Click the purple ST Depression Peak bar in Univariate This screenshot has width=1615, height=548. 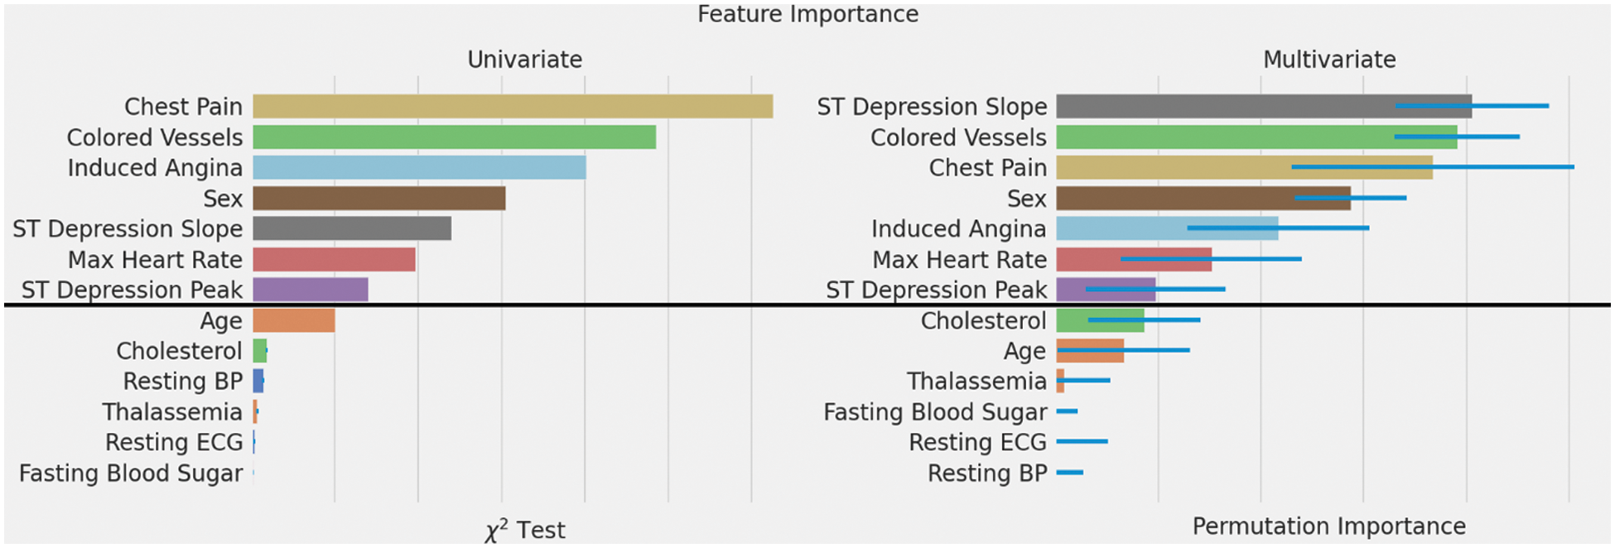click(x=310, y=290)
